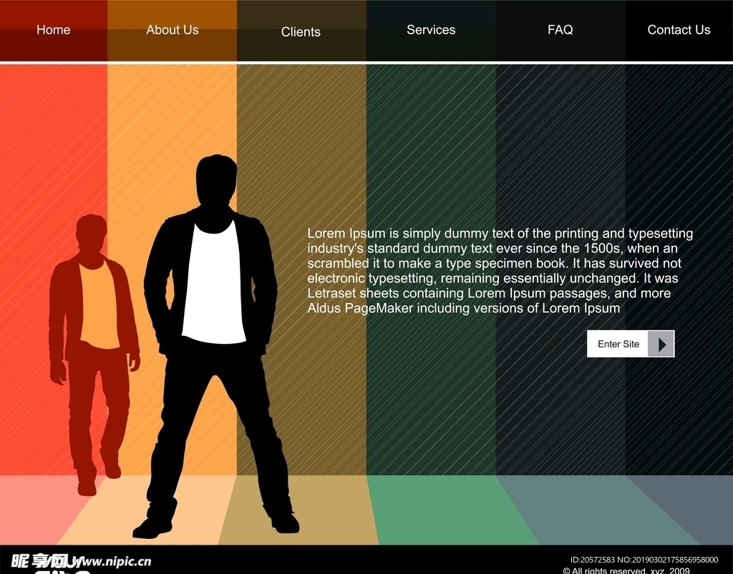
Task: Click the ID and NO reference text
Action: point(644,560)
